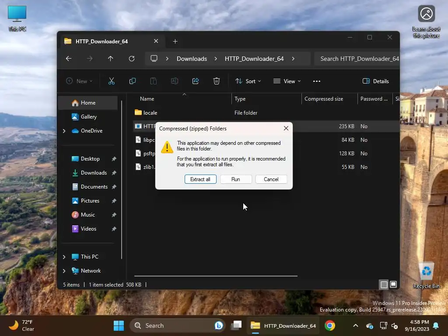Viewport: 448px width, 336px height.
Task: Open the View dropdown menu
Action: [287, 81]
